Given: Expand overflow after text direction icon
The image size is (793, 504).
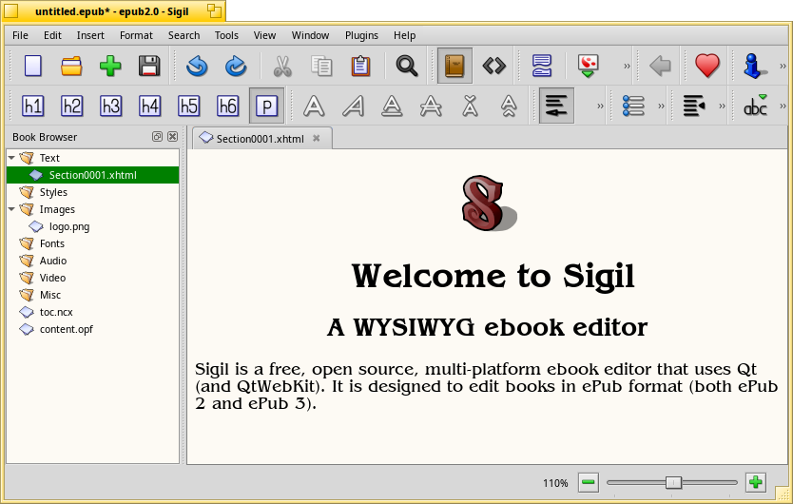Looking at the screenshot, I should coord(723,106).
